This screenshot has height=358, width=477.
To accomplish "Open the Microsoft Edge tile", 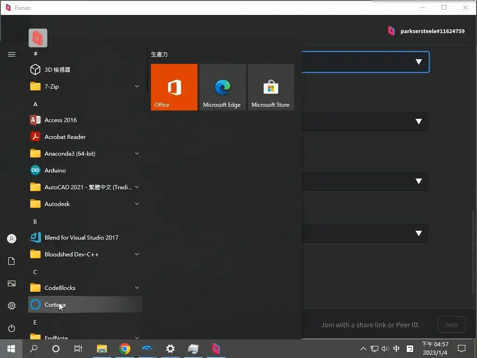I will coord(222,87).
